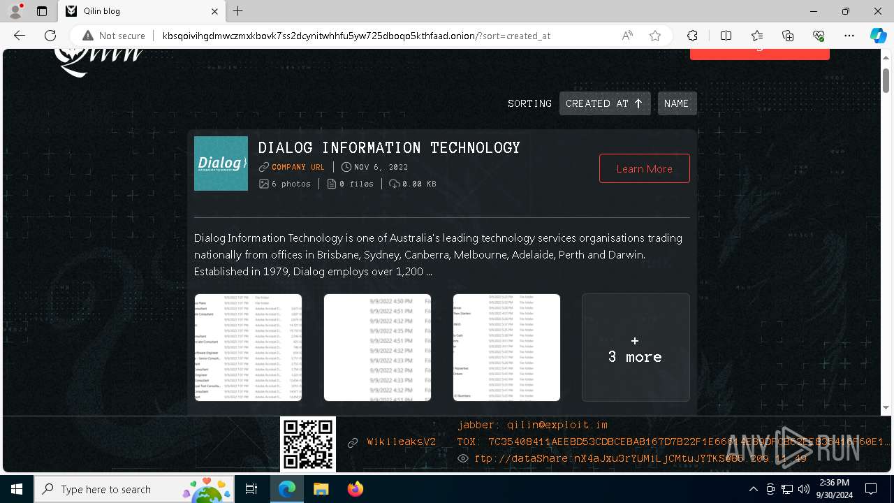This screenshot has width=894, height=503.
Task: Open the notification center icon
Action: 871,489
